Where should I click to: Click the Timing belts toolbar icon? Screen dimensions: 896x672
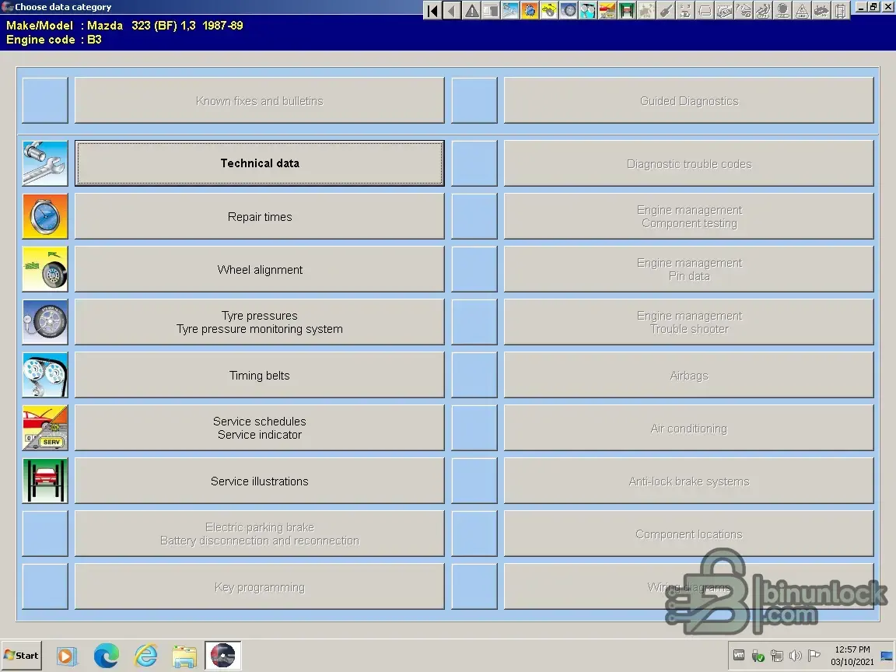click(x=588, y=10)
